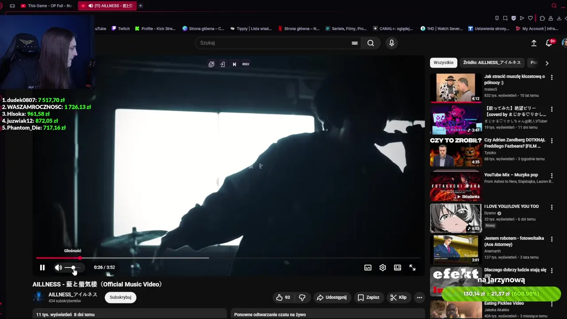The image size is (567, 319).
Task: Select the Wszystkie filter chip
Action: 443,62
